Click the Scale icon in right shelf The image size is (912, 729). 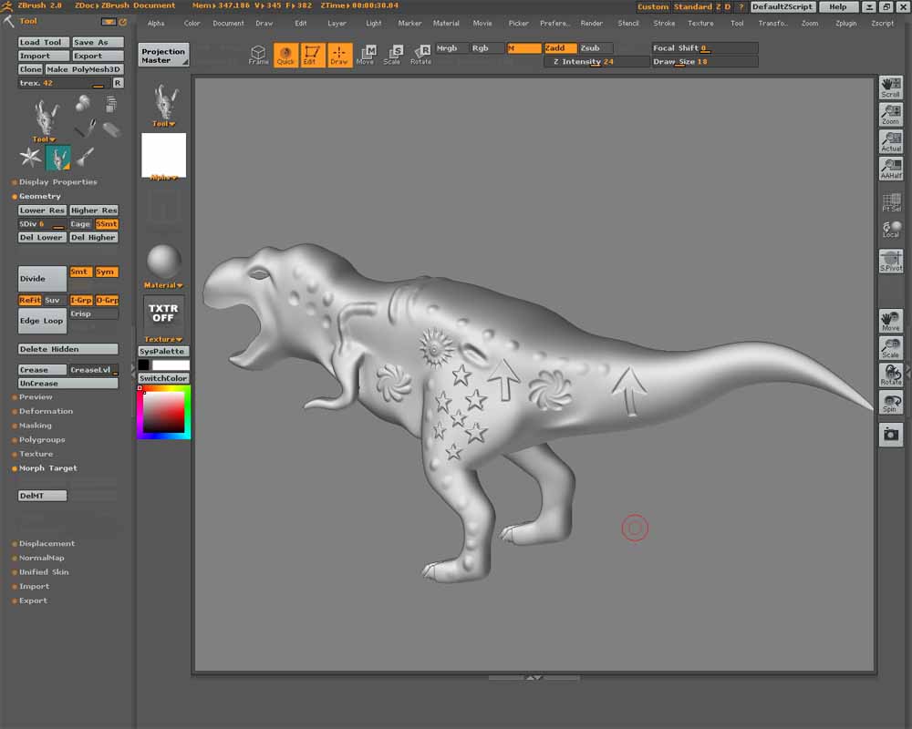(x=890, y=348)
